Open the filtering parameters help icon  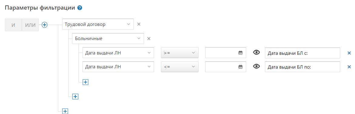click(79, 8)
